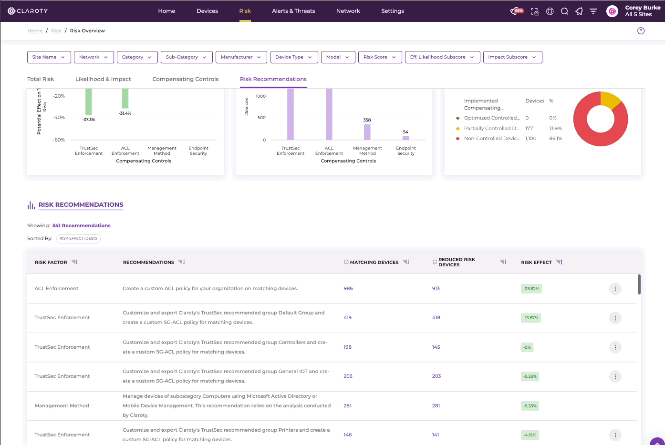Click the 341 Recommendations link

[x=82, y=226]
